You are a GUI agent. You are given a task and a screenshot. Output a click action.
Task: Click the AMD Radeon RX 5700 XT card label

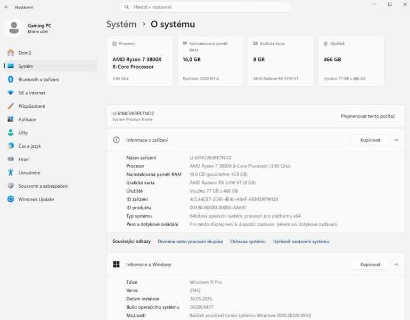point(276,78)
